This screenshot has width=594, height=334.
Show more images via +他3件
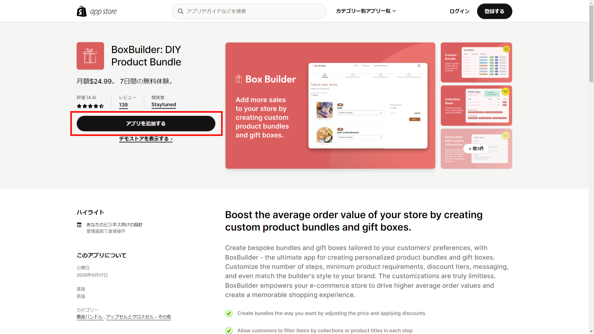pos(476,149)
